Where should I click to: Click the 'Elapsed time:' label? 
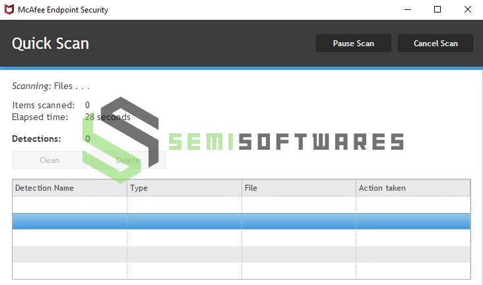click(x=40, y=117)
